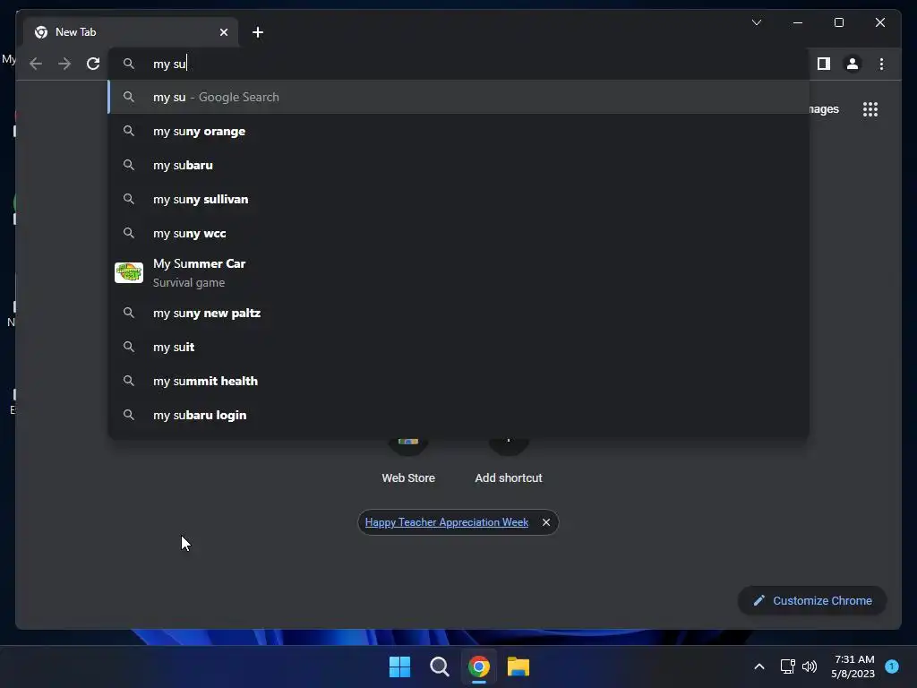Screen dimensions: 917x688
Task: Open the Web Store shortcut
Action: [408, 461]
